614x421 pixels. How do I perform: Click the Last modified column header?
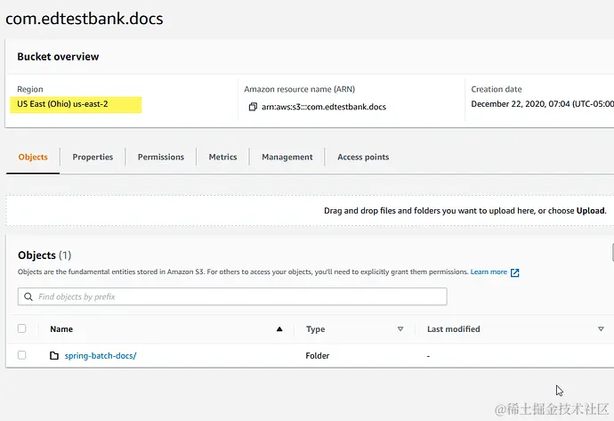pos(454,329)
